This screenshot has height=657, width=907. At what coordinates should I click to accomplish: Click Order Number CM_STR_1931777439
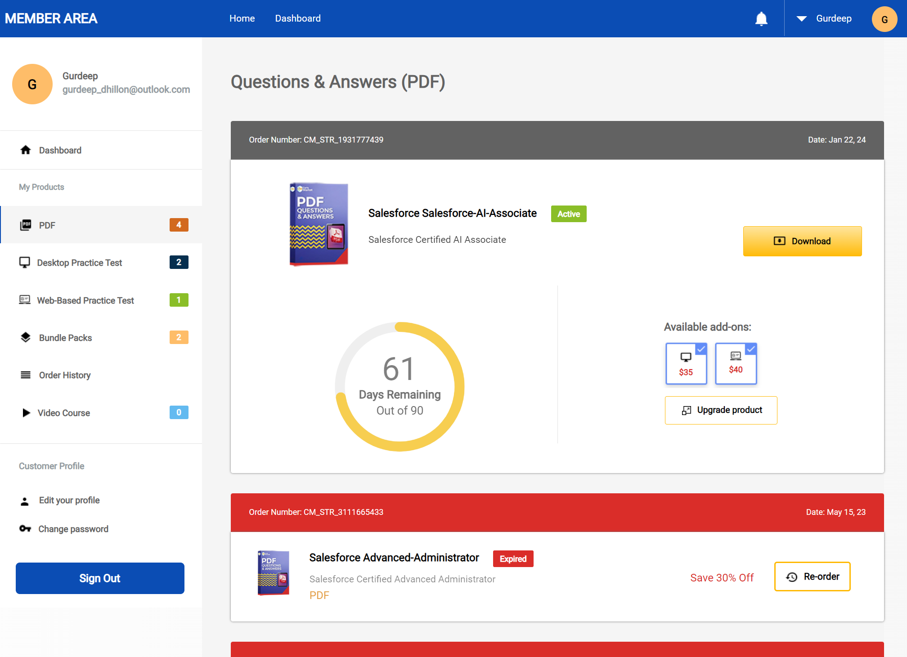tap(316, 140)
